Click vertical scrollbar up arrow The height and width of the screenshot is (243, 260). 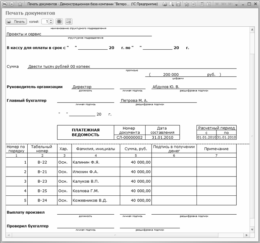pyautogui.click(x=252, y=30)
